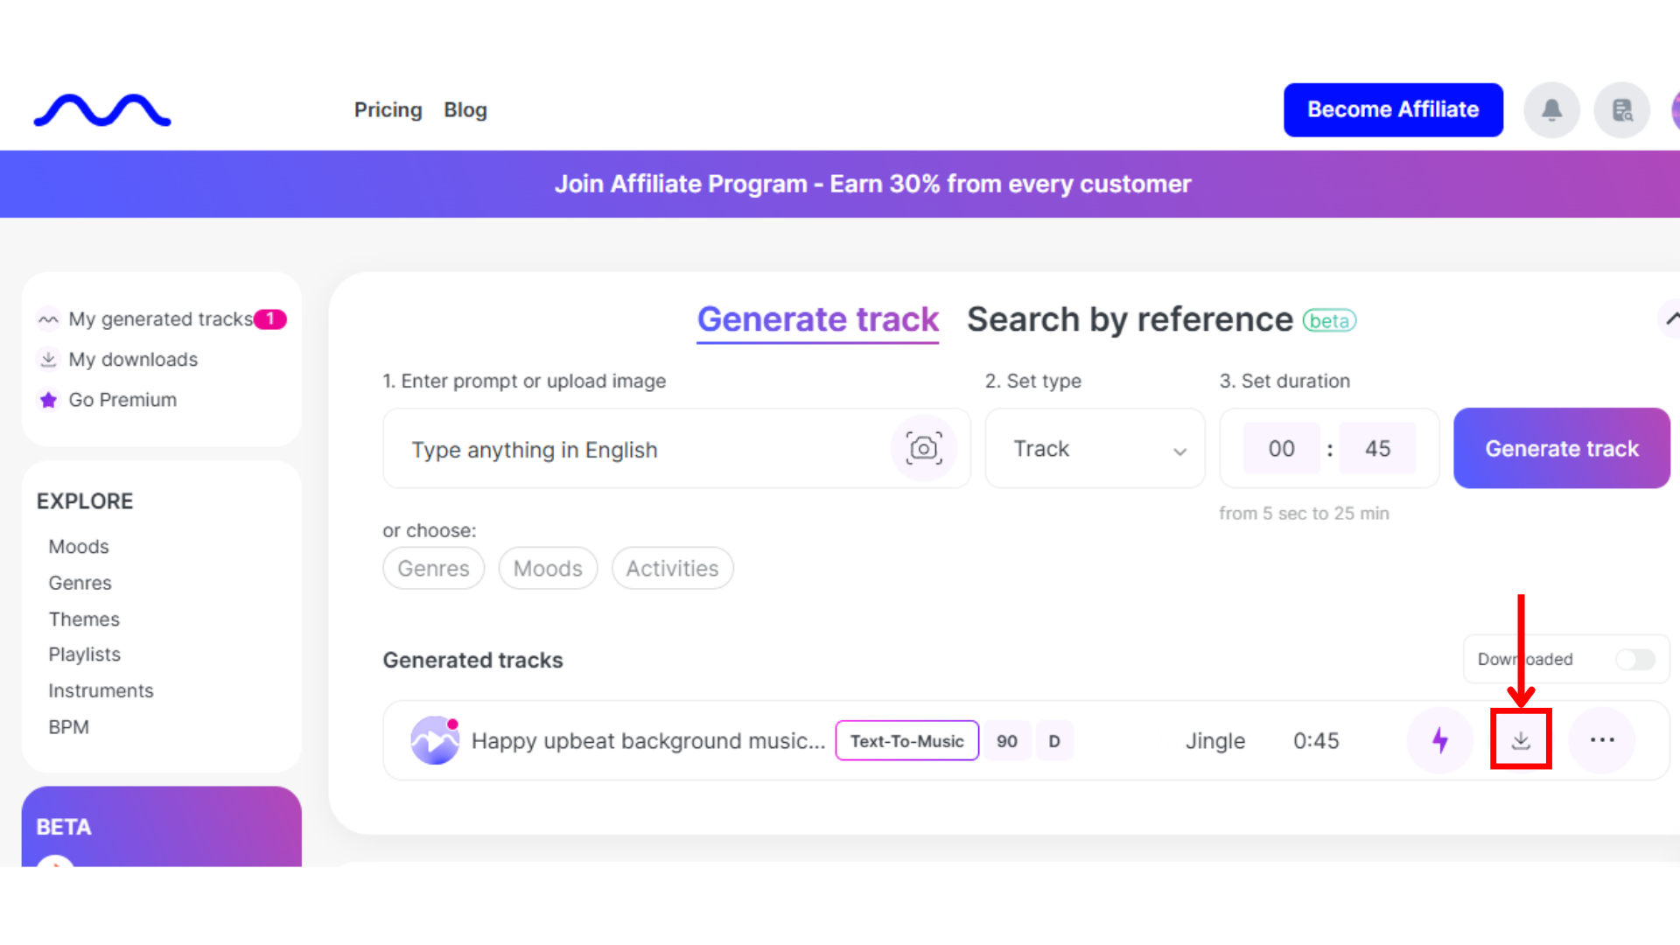Download the Happy upbeat track
This screenshot has width=1680, height=945.
1521,740
